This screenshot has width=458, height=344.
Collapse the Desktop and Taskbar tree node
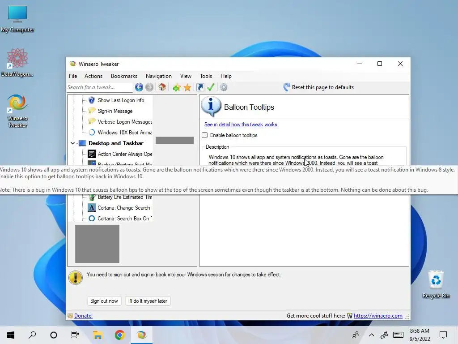tap(73, 143)
